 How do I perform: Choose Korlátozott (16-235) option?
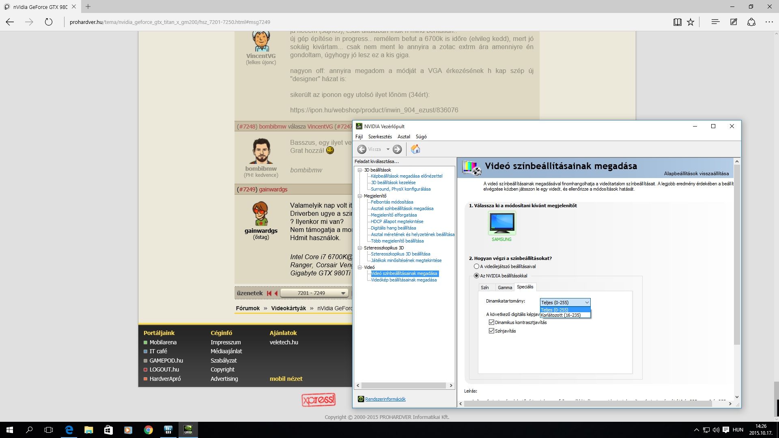click(x=565, y=315)
